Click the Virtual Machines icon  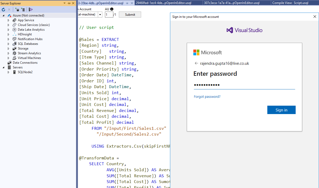(x=14, y=58)
